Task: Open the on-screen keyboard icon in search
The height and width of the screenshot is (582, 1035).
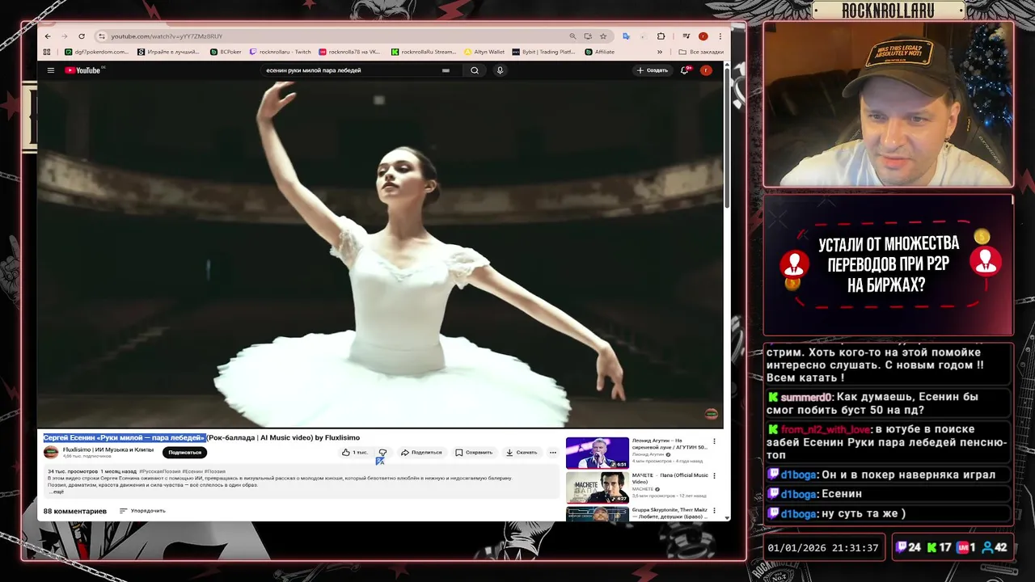Action: pyautogui.click(x=446, y=70)
